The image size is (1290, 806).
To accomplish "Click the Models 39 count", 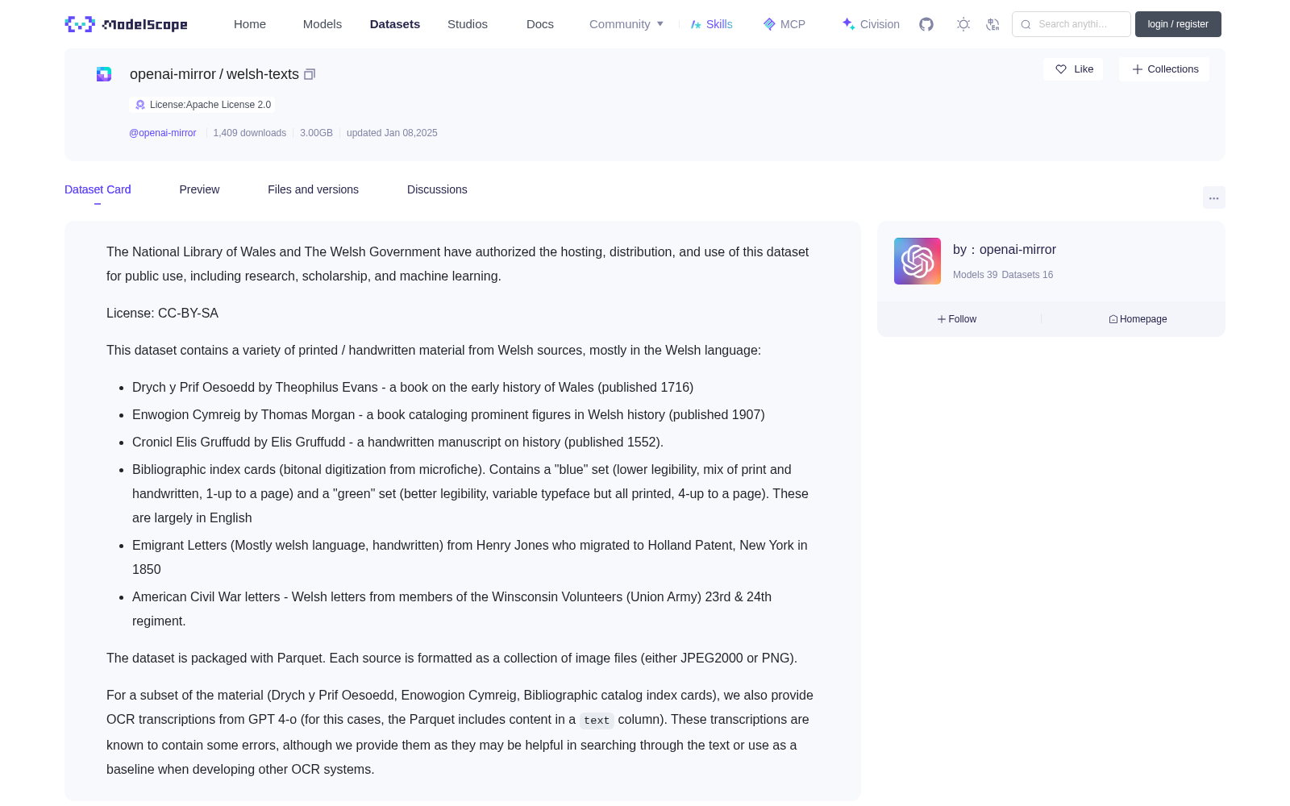I will pyautogui.click(x=975, y=275).
